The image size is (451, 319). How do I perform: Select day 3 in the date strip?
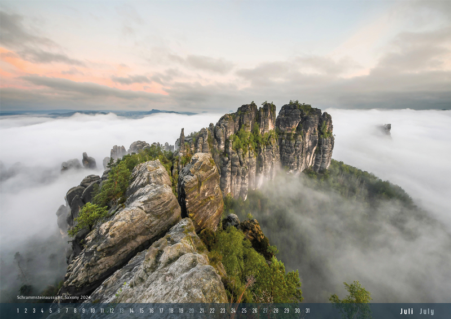[34, 311]
